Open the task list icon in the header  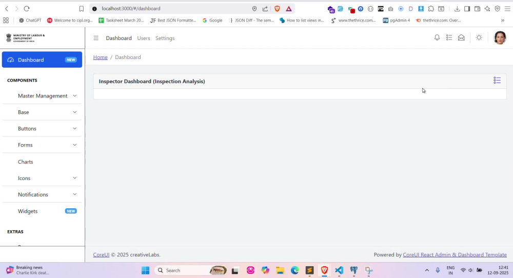click(449, 38)
